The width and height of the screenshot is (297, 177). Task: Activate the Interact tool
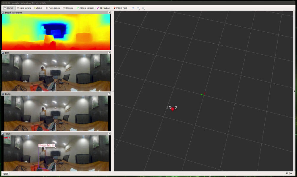pos(9,8)
